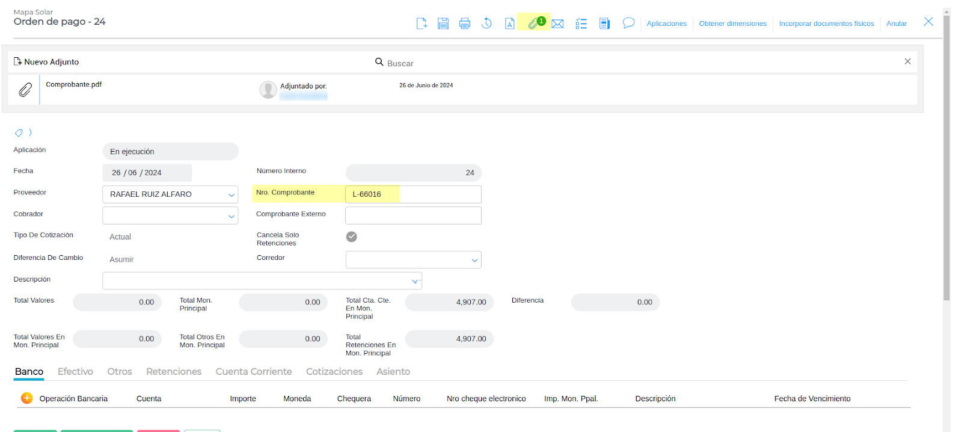The height and width of the screenshot is (432, 962).
Task: Click the checklist icon in toolbar
Action: [581, 23]
